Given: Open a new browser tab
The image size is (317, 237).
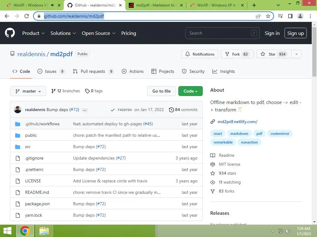Looking at the screenshot, I should point(254,5).
